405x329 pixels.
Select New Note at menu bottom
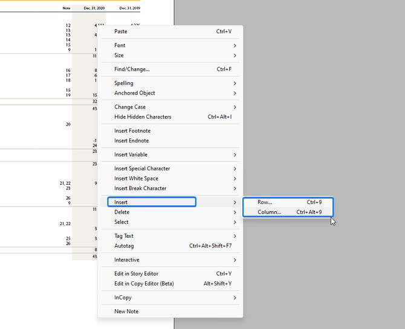(x=126, y=311)
